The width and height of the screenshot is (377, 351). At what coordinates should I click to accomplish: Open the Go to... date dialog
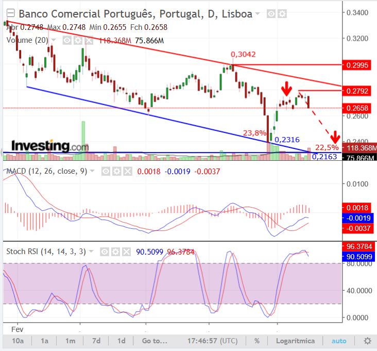tap(155, 341)
